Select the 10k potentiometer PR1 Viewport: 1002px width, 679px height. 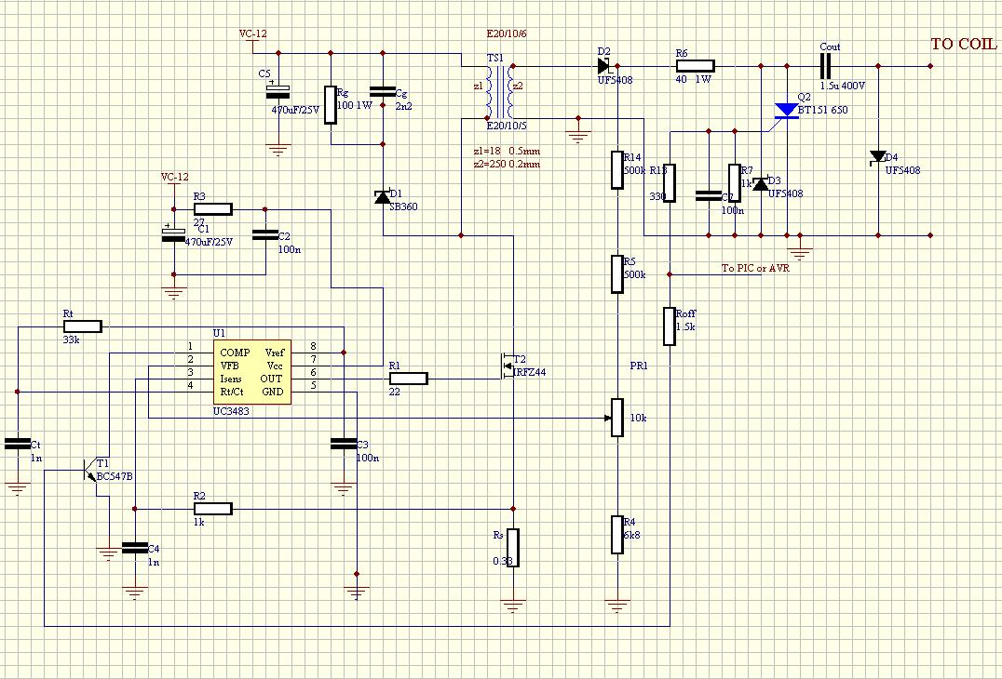[616, 418]
